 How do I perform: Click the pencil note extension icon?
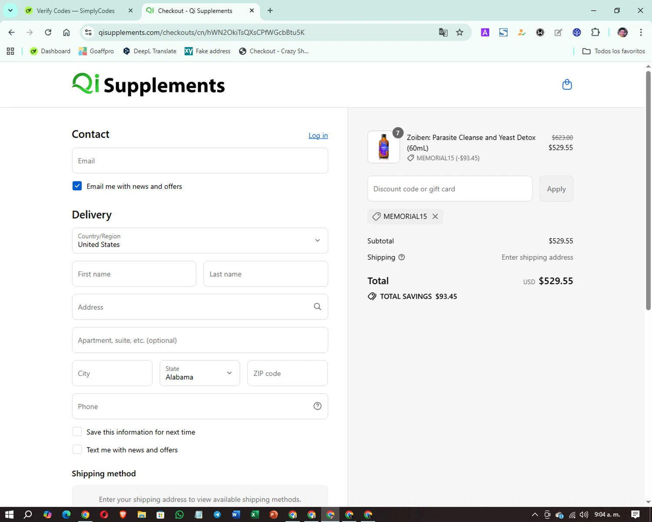click(x=558, y=32)
